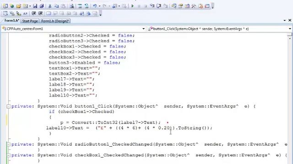Save the current file with the Save icon
This screenshot has height=164, width=293.
click(x=35, y=6)
